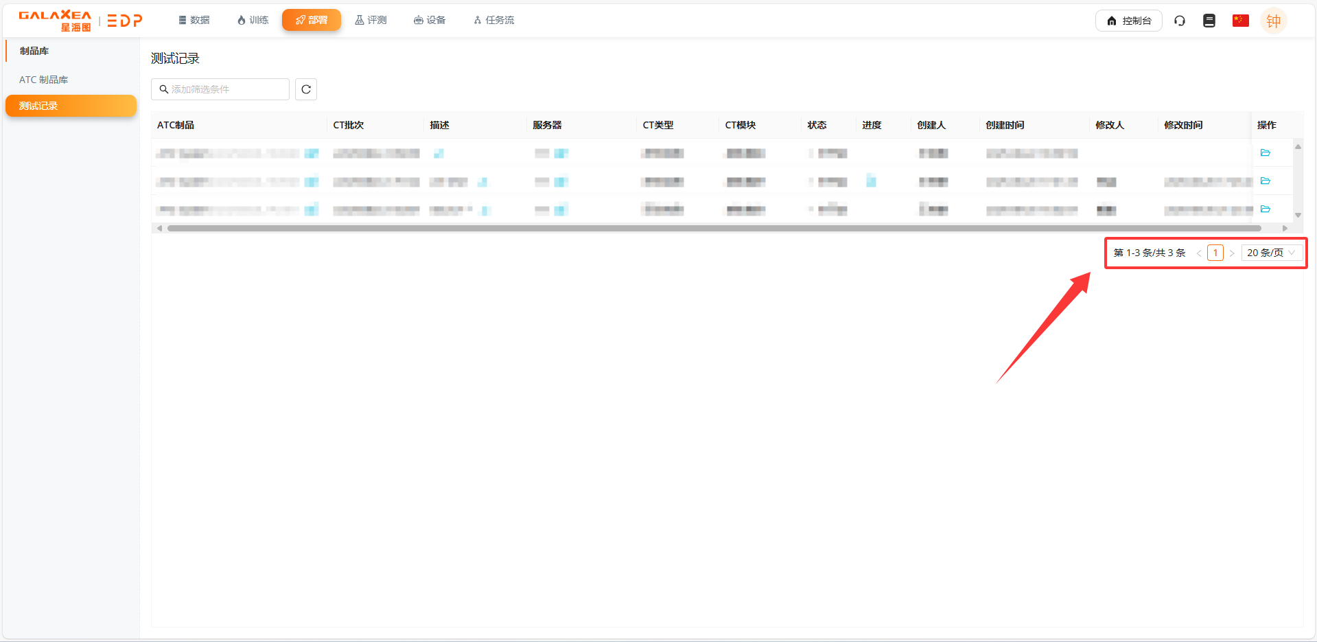Open the documentation book icon
This screenshot has height=642, width=1317.
point(1209,21)
